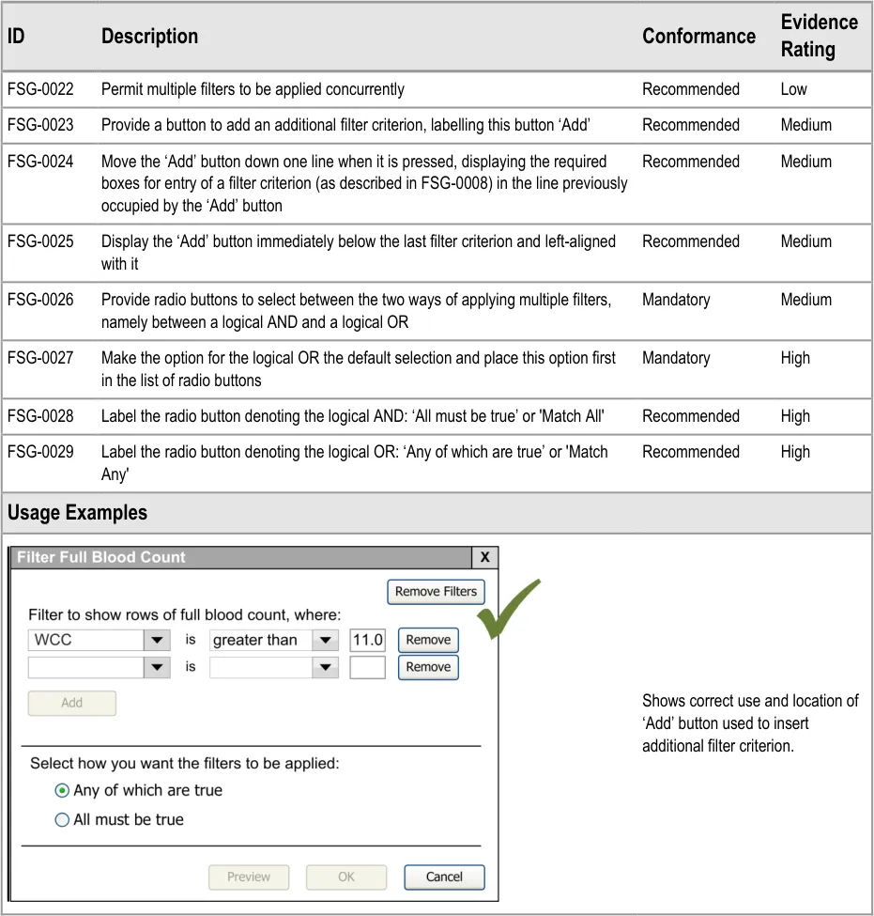Click the empty value box in second row
The height and width of the screenshot is (916, 874).
(x=367, y=668)
